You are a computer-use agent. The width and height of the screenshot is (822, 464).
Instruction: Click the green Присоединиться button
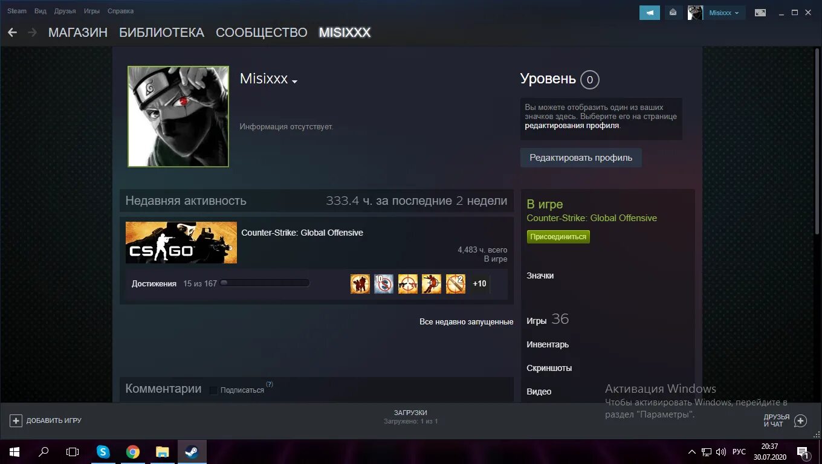point(558,237)
